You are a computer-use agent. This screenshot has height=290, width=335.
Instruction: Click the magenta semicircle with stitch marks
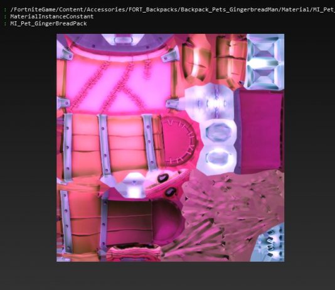click(178, 141)
